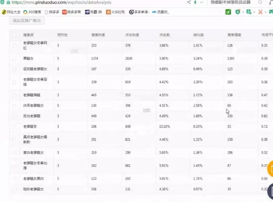Click the green translate extension icon
The width and height of the screenshot is (273, 202).
tap(249, 12)
